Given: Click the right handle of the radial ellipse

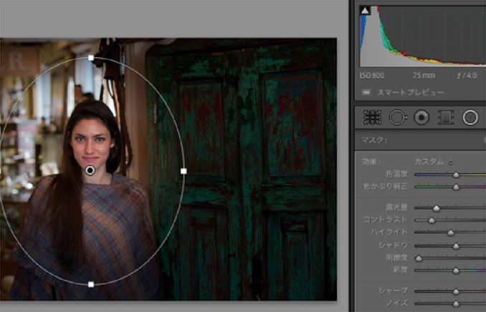Looking at the screenshot, I should click(184, 171).
